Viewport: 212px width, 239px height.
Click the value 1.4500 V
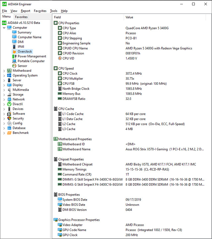click(x=131, y=58)
